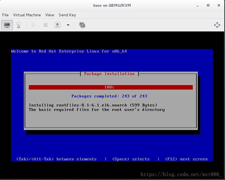Click 'Installing rootfiles-8.1-6.1.el6.noarch' line
This screenshot has width=225, height=180.
coord(93,105)
